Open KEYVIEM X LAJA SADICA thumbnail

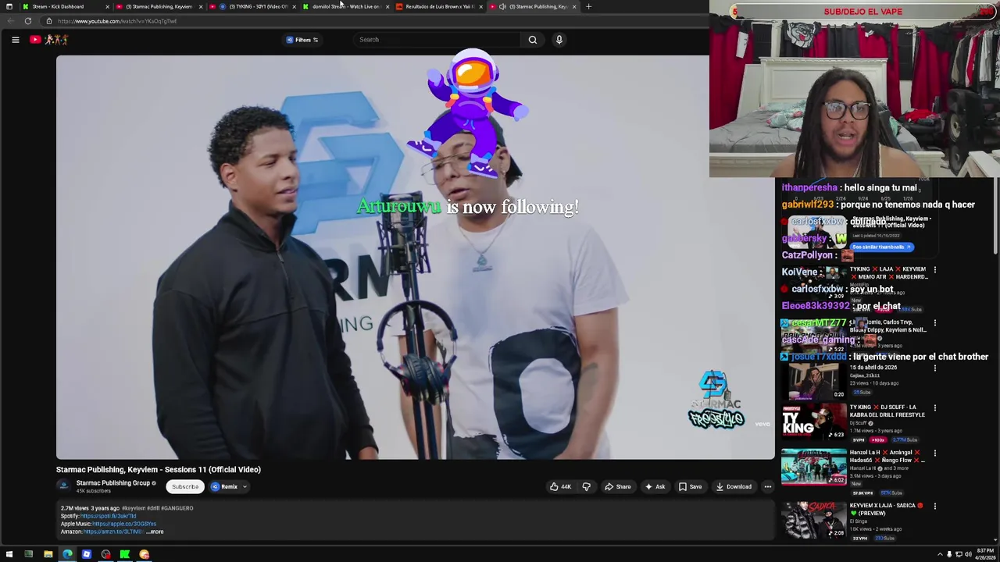coord(814,520)
